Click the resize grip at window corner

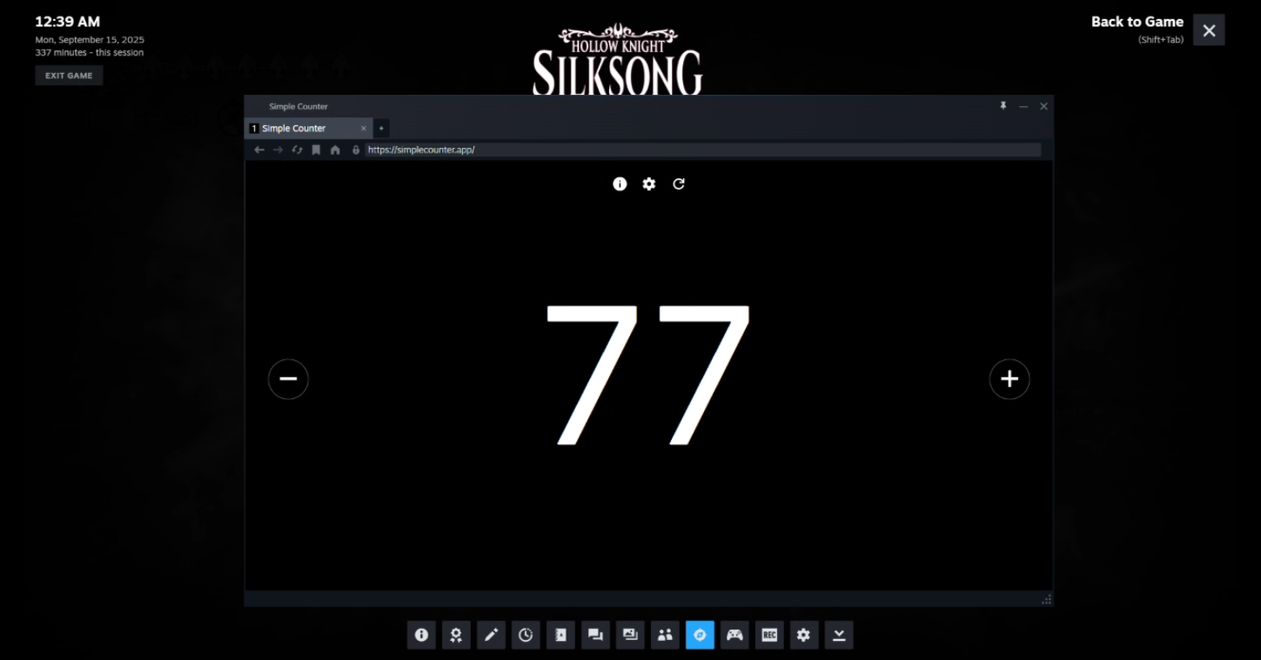[1046, 599]
